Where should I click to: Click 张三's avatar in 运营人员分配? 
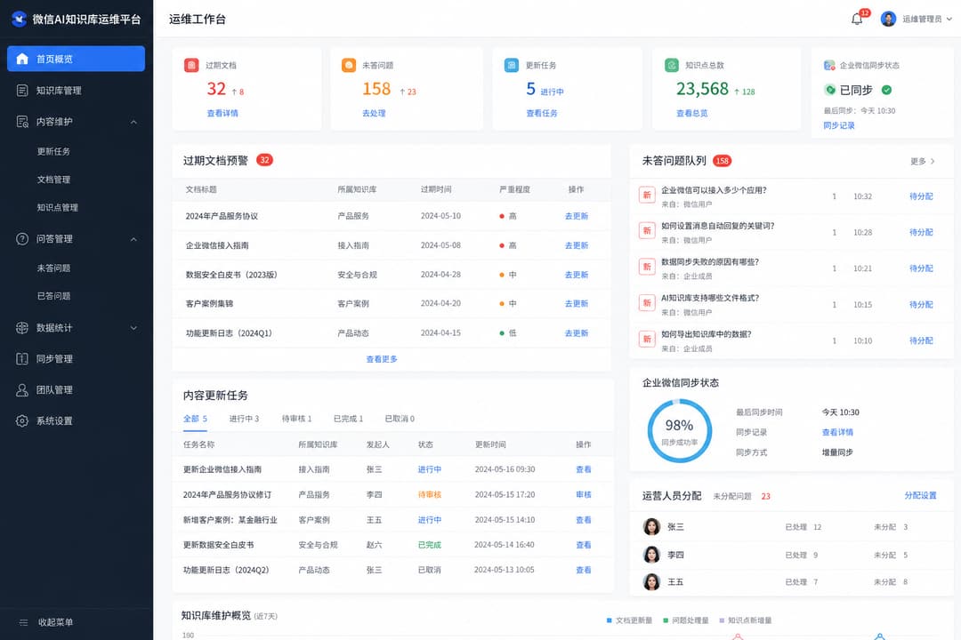(x=651, y=527)
